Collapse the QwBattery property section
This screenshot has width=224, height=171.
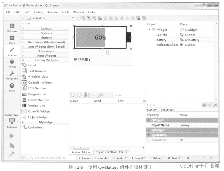(x=148, y=135)
